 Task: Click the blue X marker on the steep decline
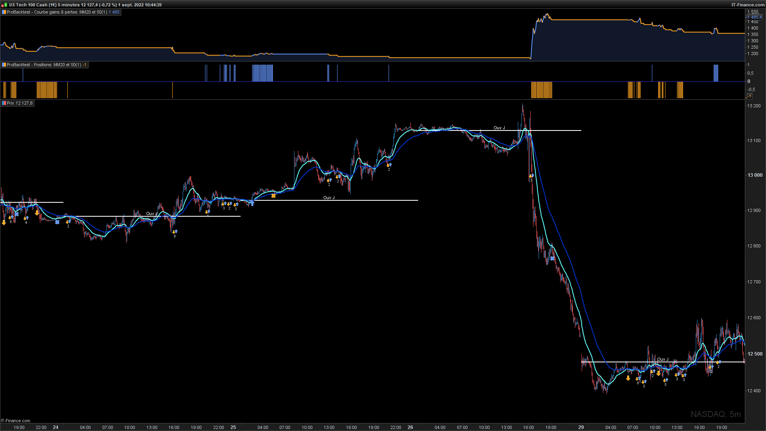click(x=552, y=259)
